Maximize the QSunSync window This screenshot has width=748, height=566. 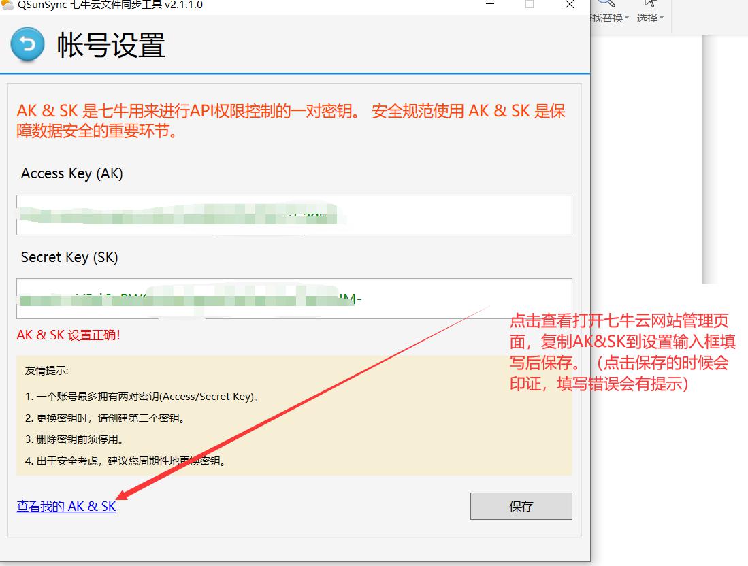pos(530,5)
